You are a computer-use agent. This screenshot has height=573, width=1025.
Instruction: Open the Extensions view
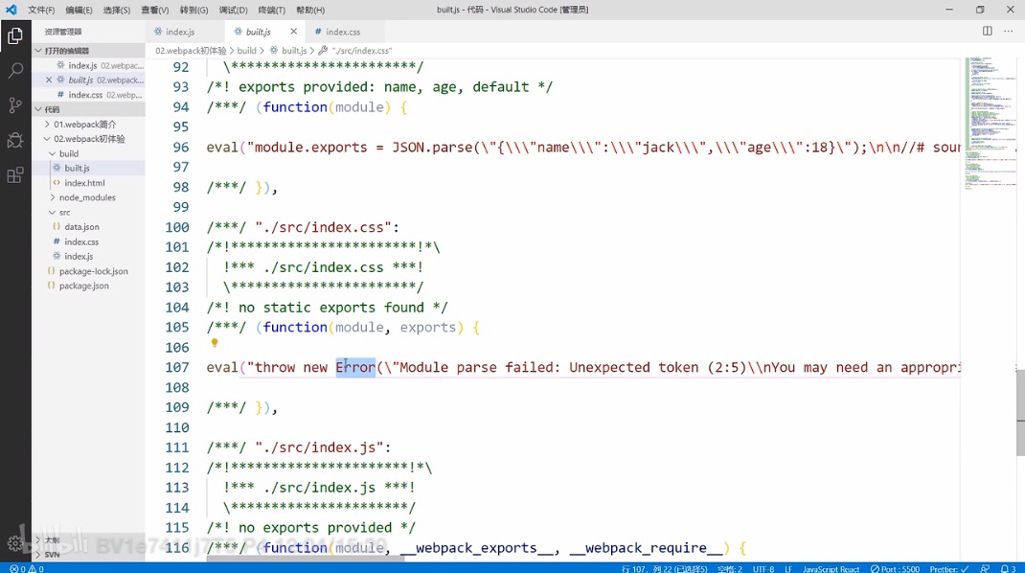[15, 174]
